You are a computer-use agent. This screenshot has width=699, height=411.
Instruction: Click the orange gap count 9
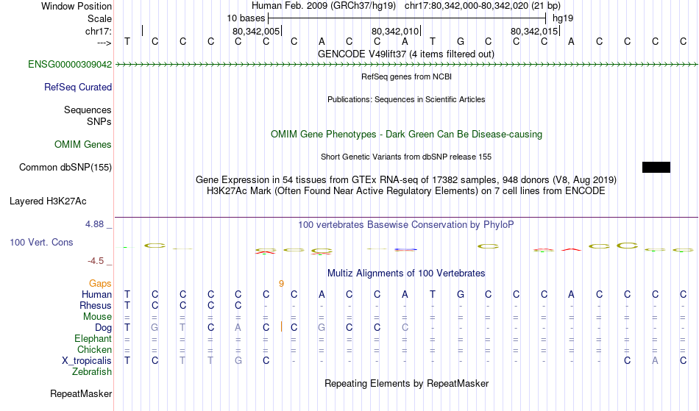281,284
